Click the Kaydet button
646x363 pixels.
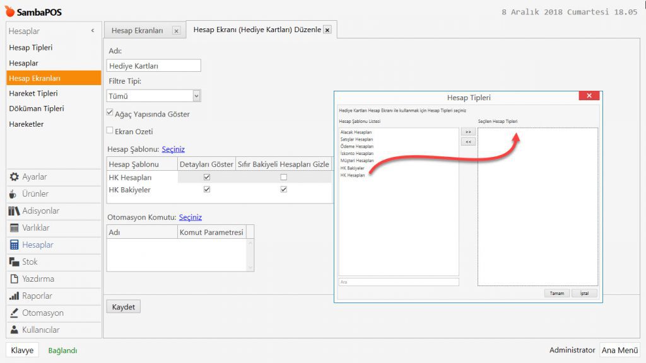pyautogui.click(x=123, y=307)
